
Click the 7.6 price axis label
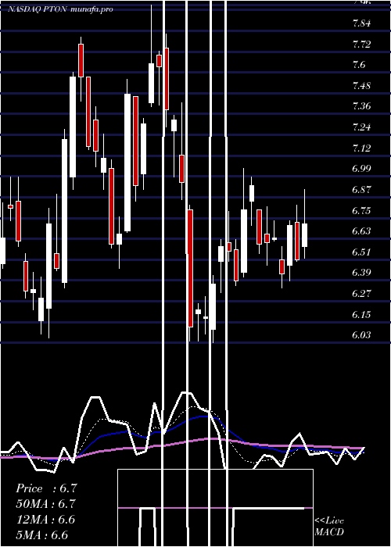359,65
